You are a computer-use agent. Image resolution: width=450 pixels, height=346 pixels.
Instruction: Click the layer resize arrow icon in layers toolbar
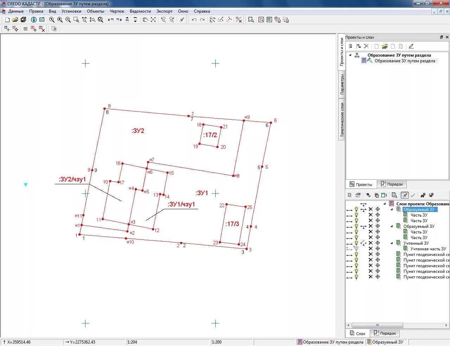click(384, 195)
